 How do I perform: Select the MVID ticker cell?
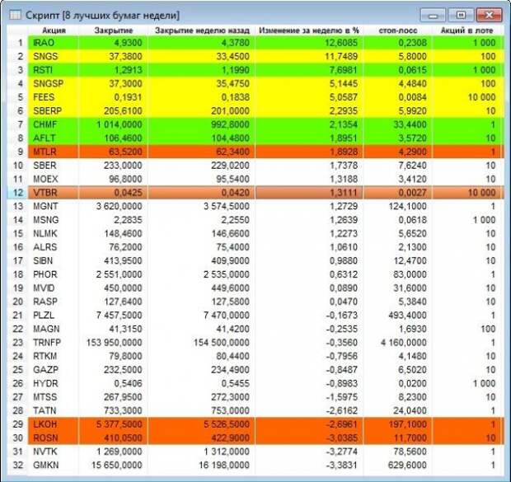click(x=54, y=288)
